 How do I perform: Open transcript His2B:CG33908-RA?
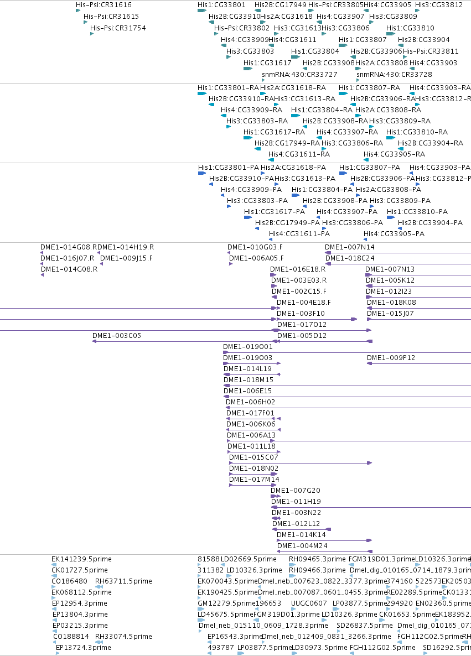click(x=335, y=121)
